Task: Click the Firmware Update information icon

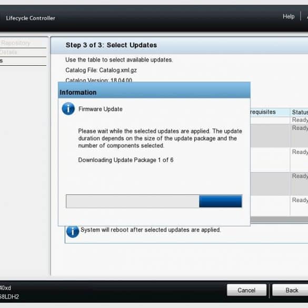Action: 68,108
